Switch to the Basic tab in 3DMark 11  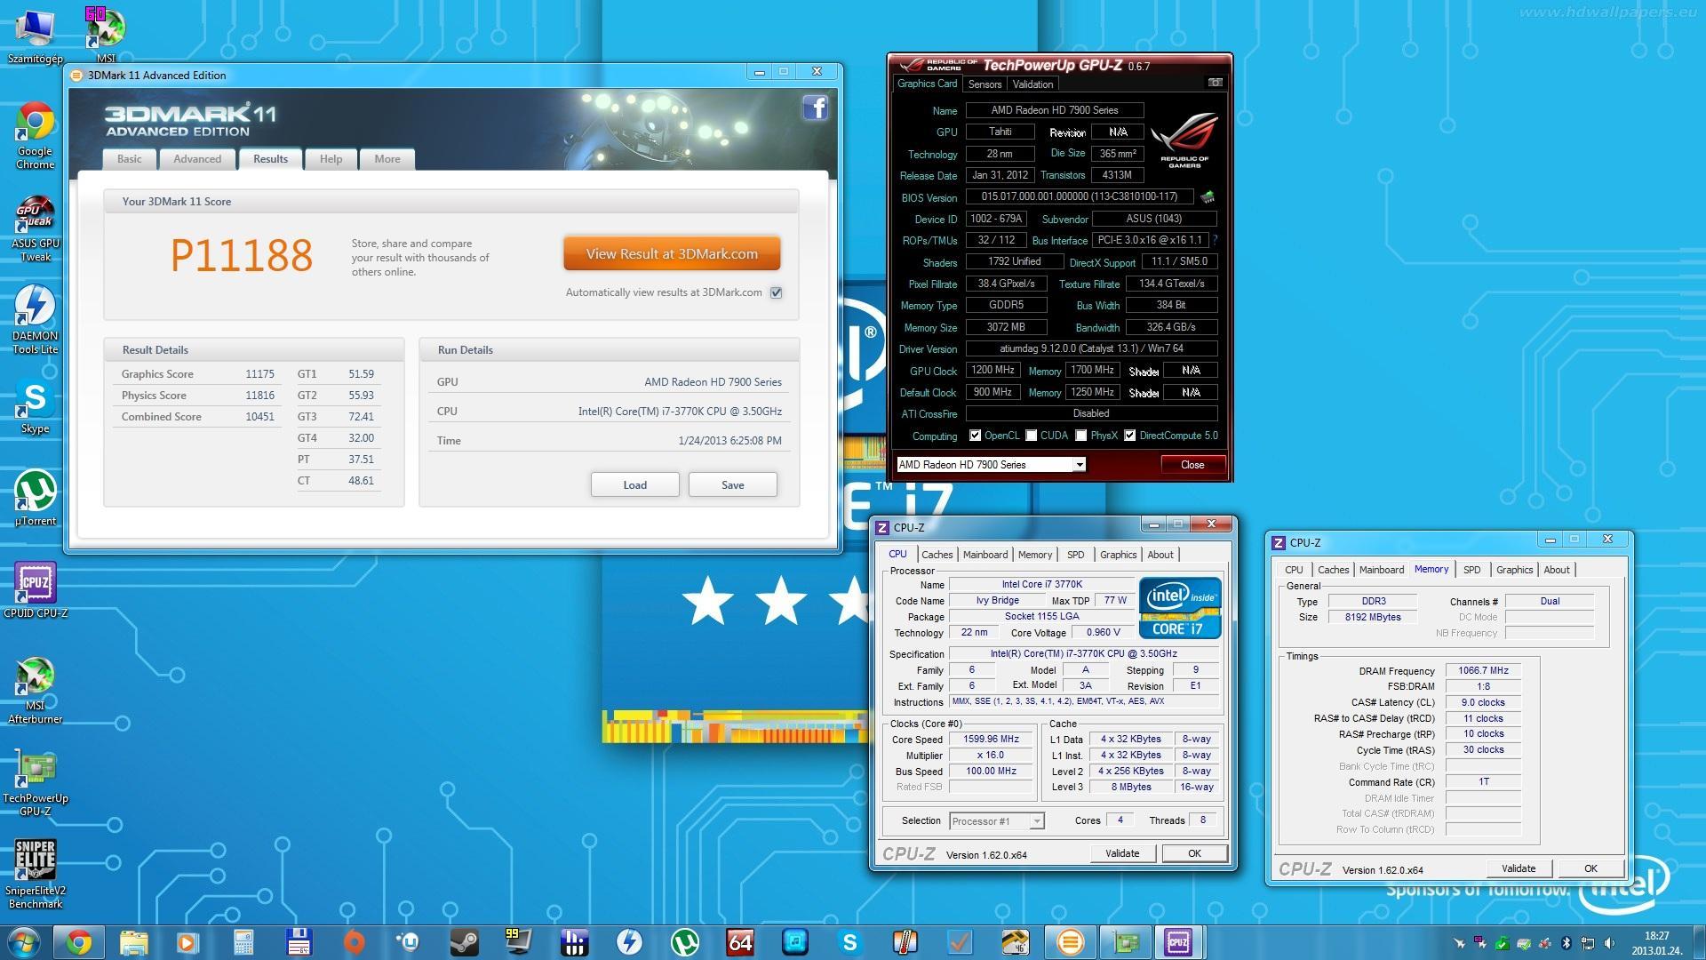(130, 159)
